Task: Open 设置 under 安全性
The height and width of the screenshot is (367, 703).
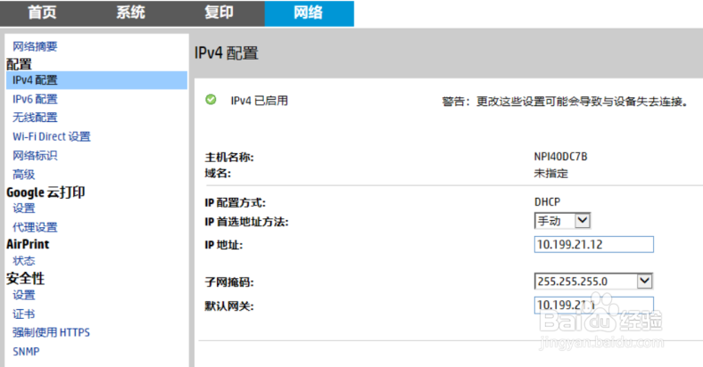Action: click(x=24, y=295)
